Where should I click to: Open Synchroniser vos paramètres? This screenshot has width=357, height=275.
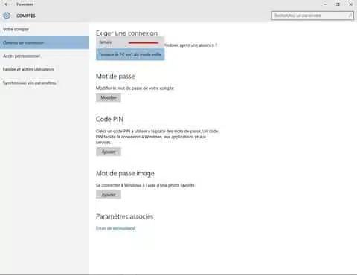[45, 82]
